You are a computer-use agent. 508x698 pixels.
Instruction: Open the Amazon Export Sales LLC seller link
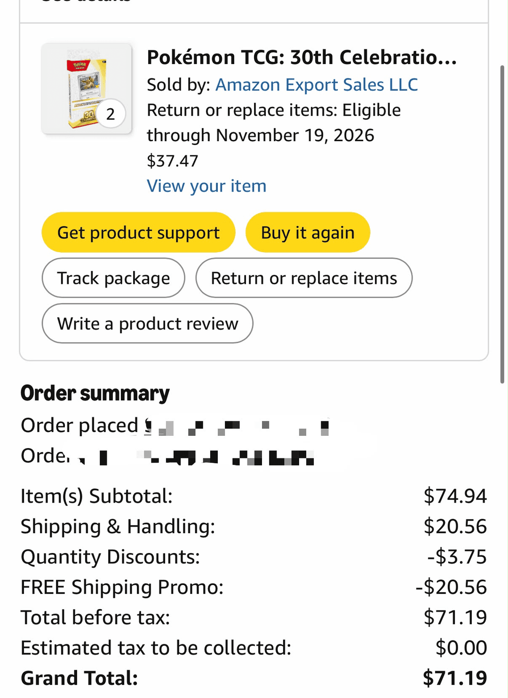pos(317,85)
